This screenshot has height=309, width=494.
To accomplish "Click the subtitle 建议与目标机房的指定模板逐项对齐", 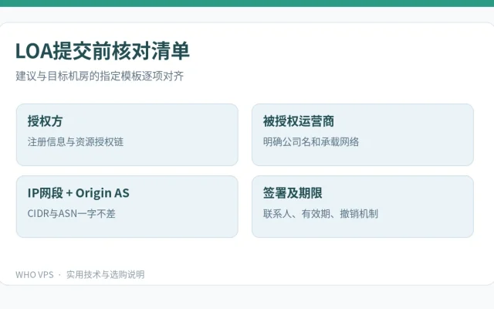I will (x=100, y=76).
